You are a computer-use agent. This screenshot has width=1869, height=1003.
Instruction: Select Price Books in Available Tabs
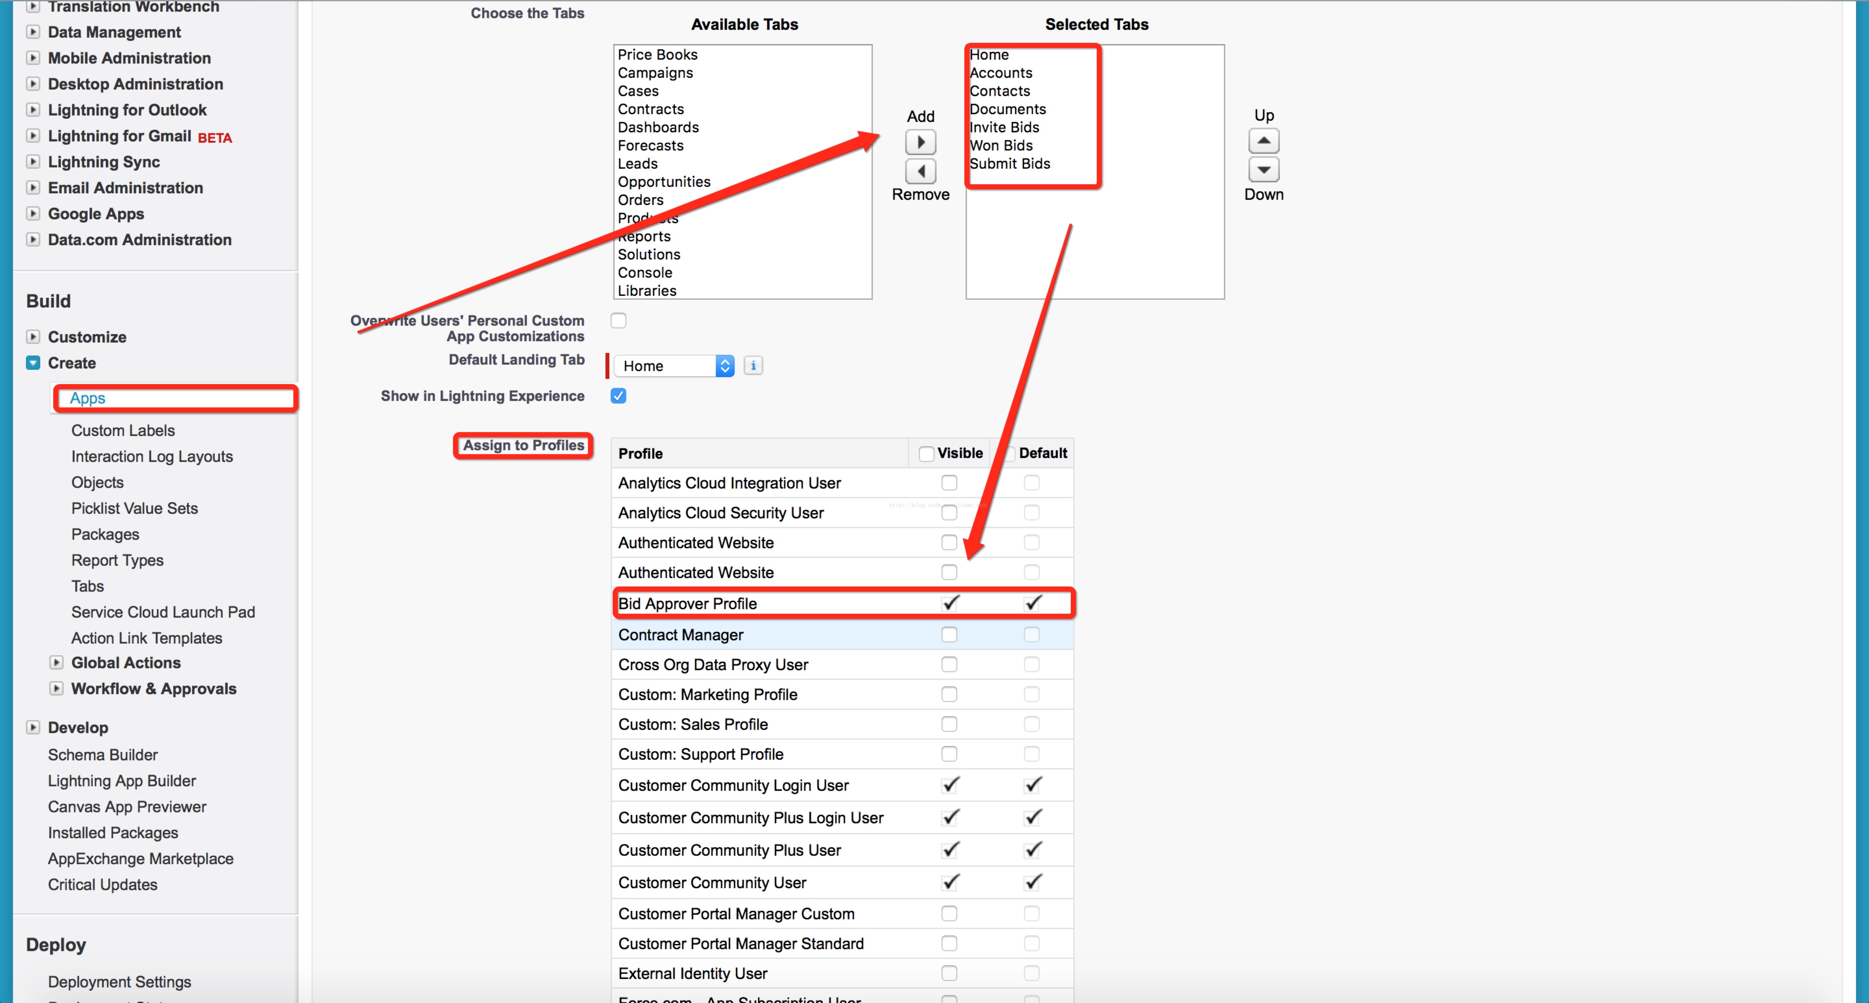657,54
